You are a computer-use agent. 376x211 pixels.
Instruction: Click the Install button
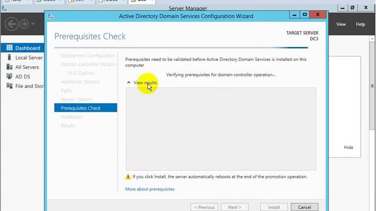point(274,207)
